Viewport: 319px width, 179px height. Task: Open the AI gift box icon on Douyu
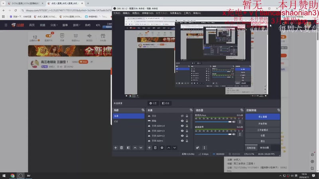click(103, 37)
